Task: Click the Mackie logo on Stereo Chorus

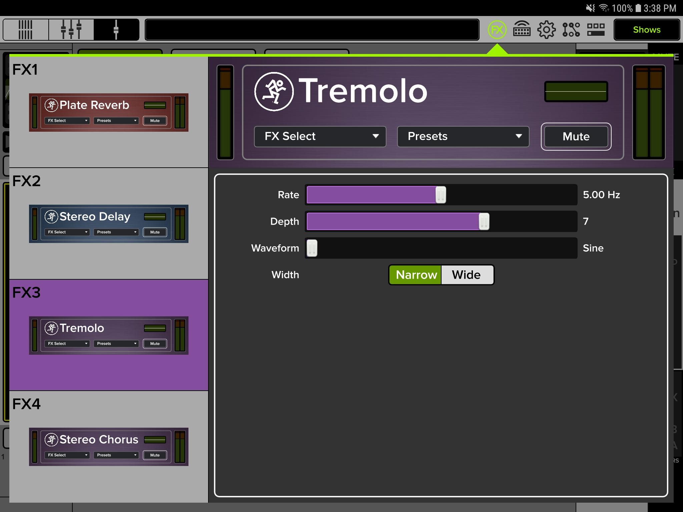Action: (x=51, y=440)
